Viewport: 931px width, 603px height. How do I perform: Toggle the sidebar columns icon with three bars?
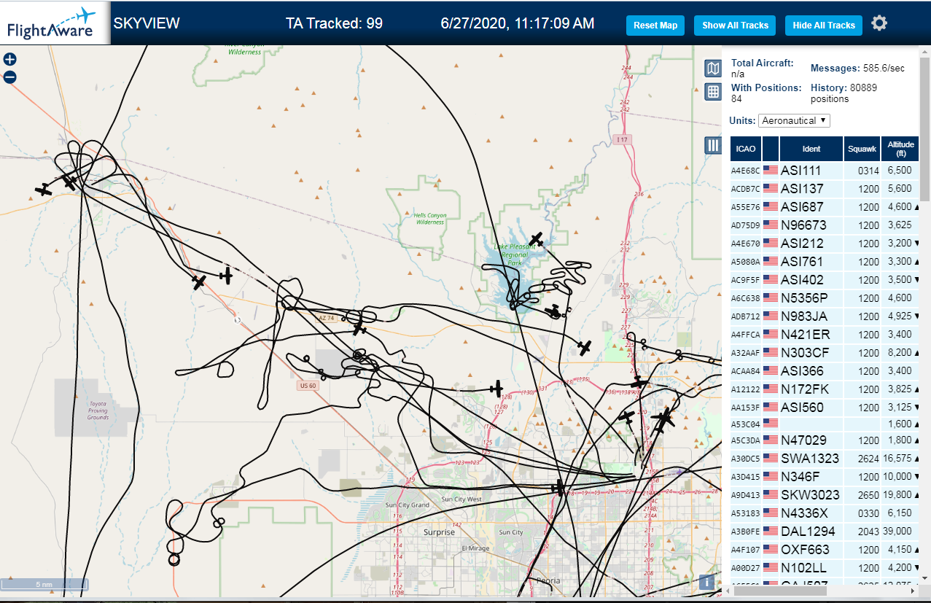pyautogui.click(x=714, y=145)
